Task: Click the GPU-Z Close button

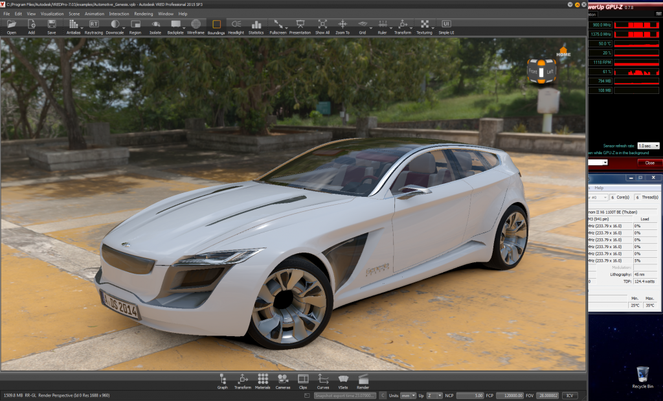Action: (649, 163)
